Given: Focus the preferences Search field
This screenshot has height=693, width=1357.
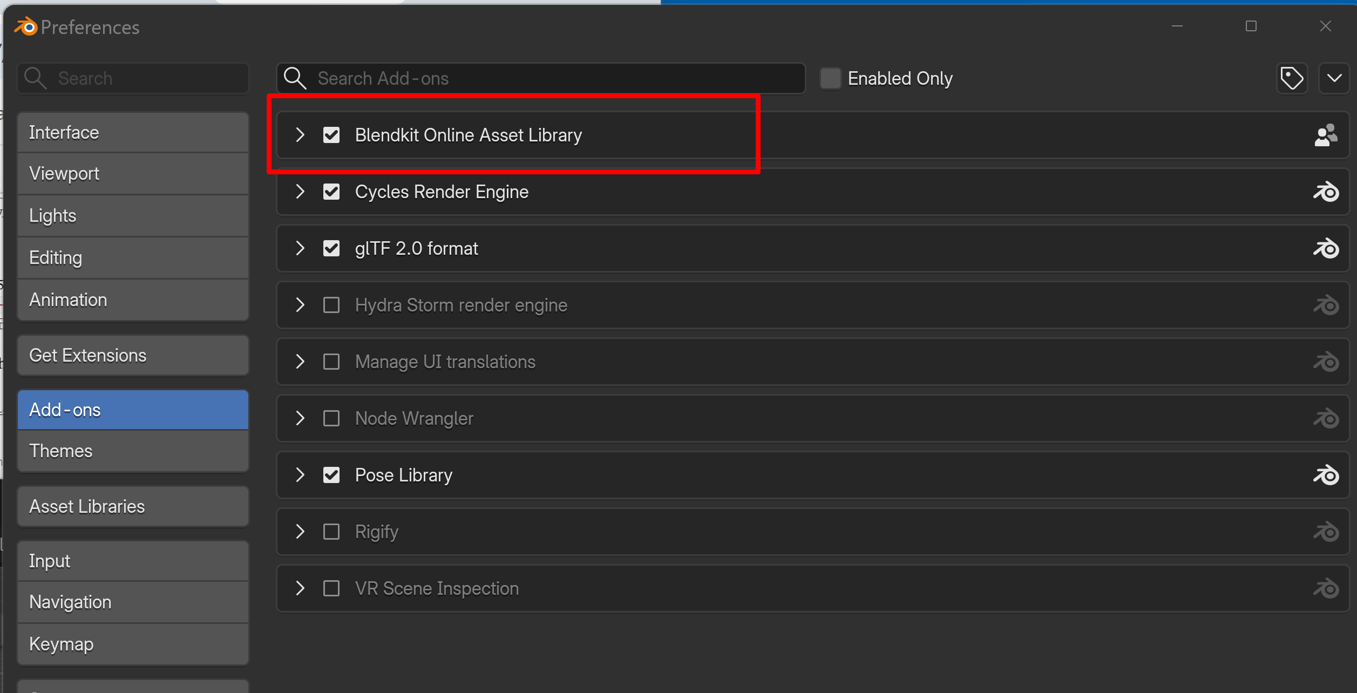Looking at the screenshot, I should click(133, 78).
